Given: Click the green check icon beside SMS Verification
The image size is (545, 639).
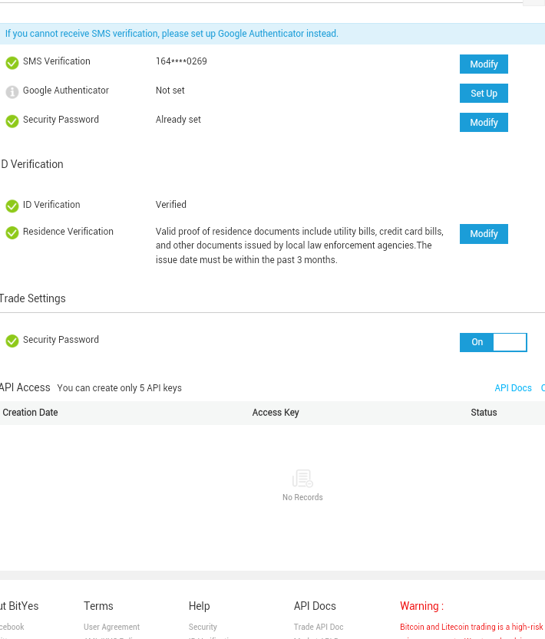Looking at the screenshot, I should coord(12,63).
